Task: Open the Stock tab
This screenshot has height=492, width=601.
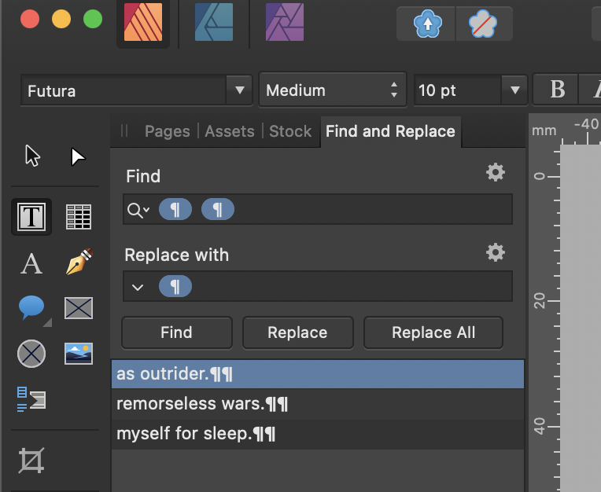Action: (x=290, y=131)
